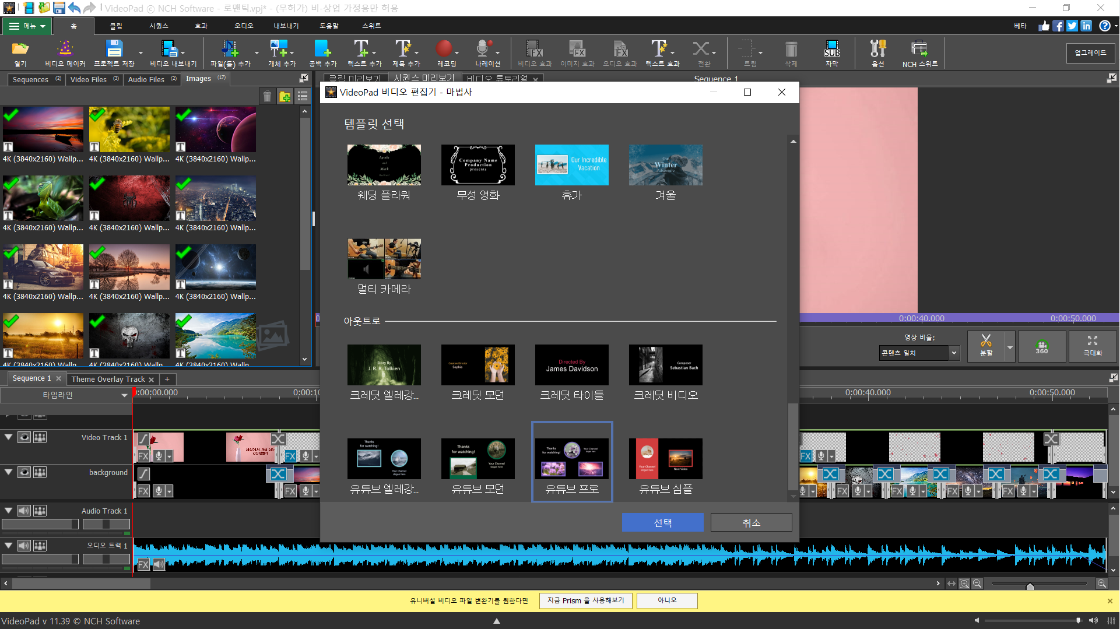
Task: Collapse the Video Track 1 triangle
Action: point(8,437)
